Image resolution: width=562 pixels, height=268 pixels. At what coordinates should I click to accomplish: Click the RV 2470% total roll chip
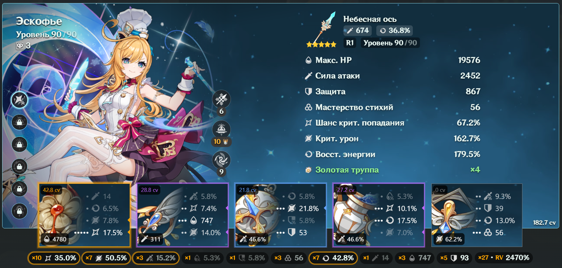click(504, 258)
